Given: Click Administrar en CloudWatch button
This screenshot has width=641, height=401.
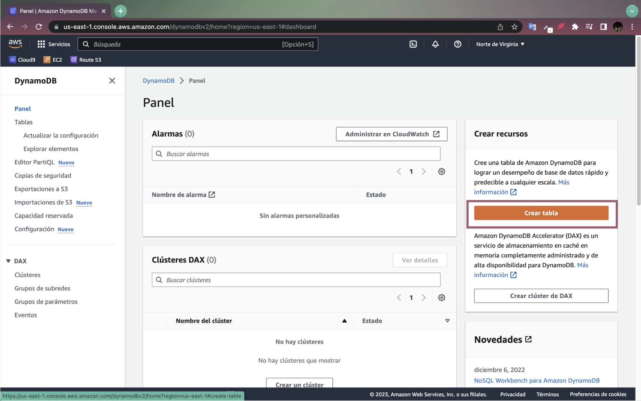Looking at the screenshot, I should (x=392, y=134).
